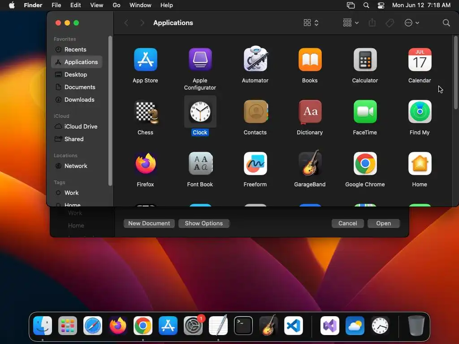This screenshot has width=459, height=344.
Task: Open the File menu
Action: (x=56, y=5)
